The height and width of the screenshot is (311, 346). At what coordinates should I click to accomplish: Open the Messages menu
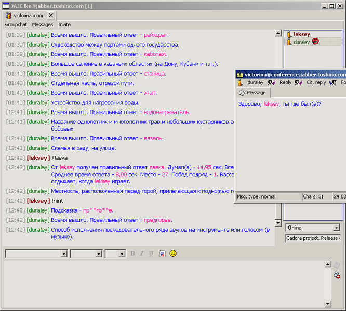[x=42, y=24]
